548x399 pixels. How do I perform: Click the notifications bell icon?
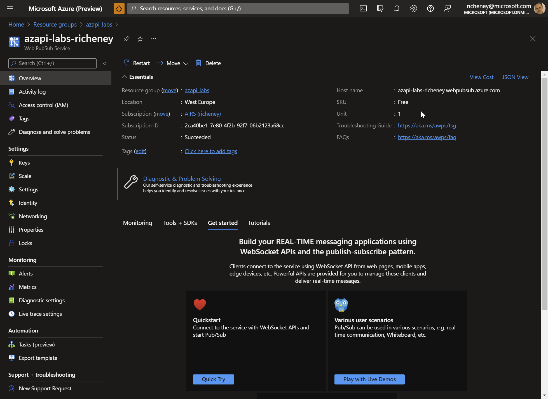coord(397,8)
